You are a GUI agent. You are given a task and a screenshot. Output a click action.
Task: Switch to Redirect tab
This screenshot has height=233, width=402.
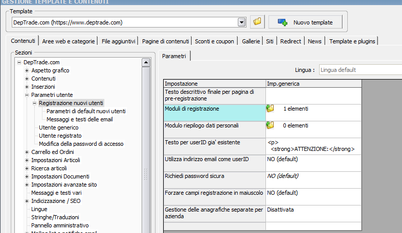[291, 41]
